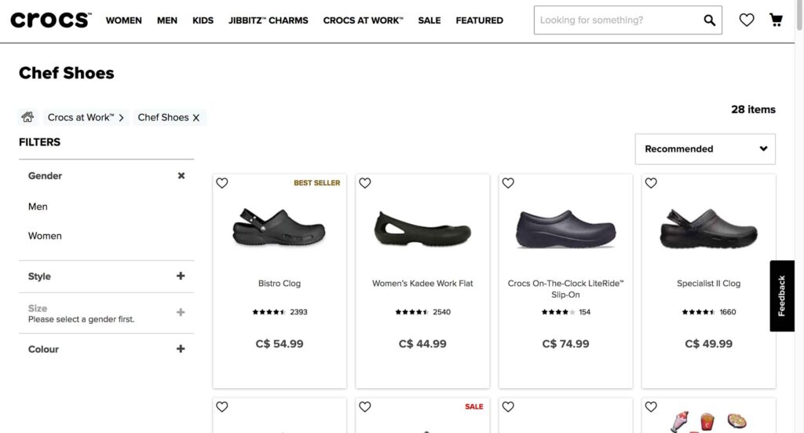804x433 pixels.
Task: Expand the Colour filter
Action: pyautogui.click(x=181, y=349)
